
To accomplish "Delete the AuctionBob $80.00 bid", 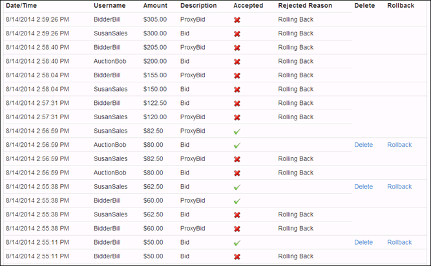I will [363, 145].
